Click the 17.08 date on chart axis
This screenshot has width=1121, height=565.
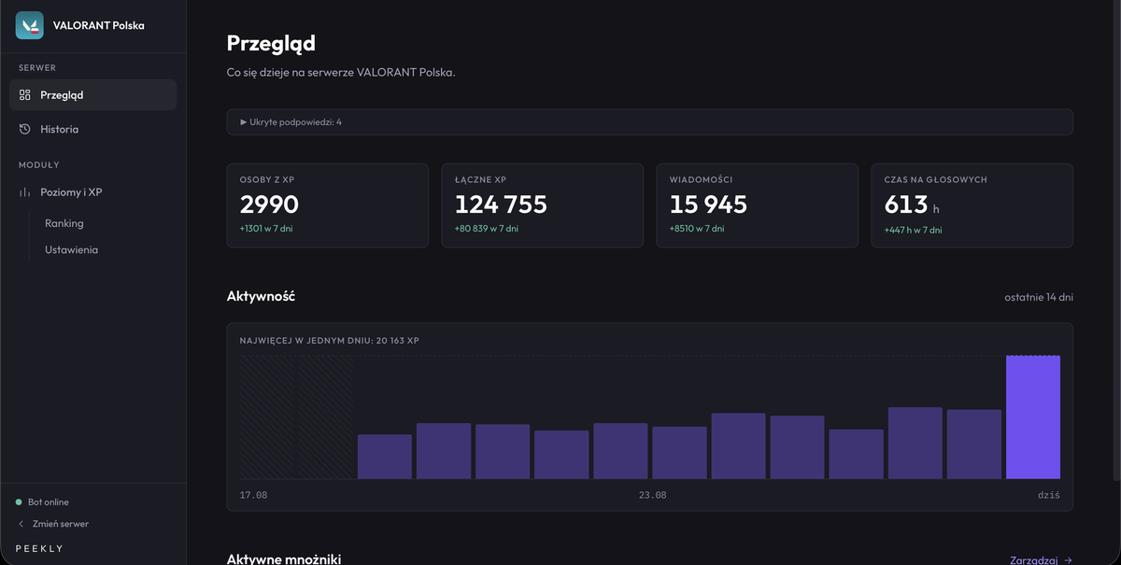(253, 495)
